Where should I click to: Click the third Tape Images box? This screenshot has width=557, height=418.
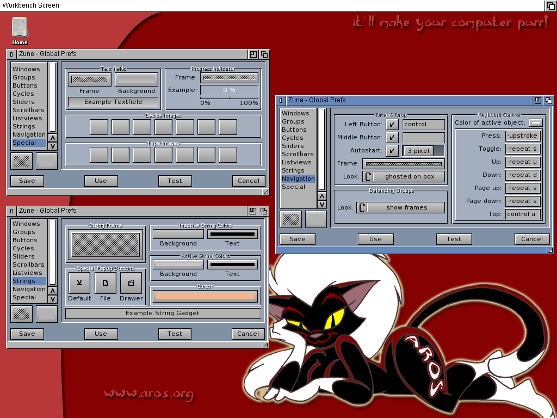pos(142,155)
